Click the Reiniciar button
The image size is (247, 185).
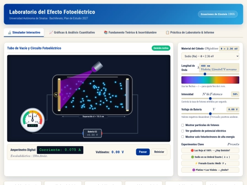[x=159, y=152]
